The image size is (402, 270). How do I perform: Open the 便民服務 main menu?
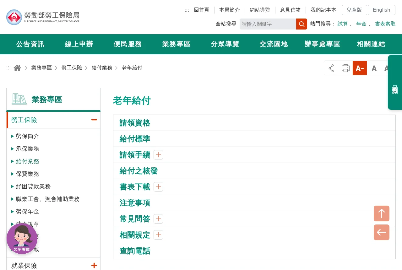click(128, 44)
